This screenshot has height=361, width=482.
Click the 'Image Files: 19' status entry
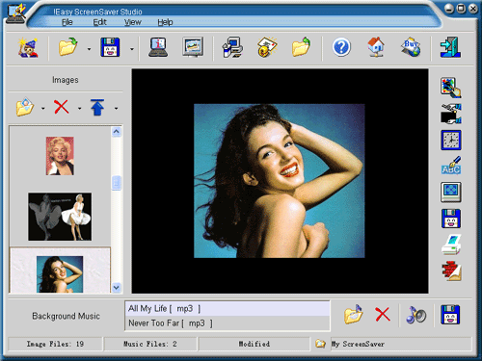(55, 344)
